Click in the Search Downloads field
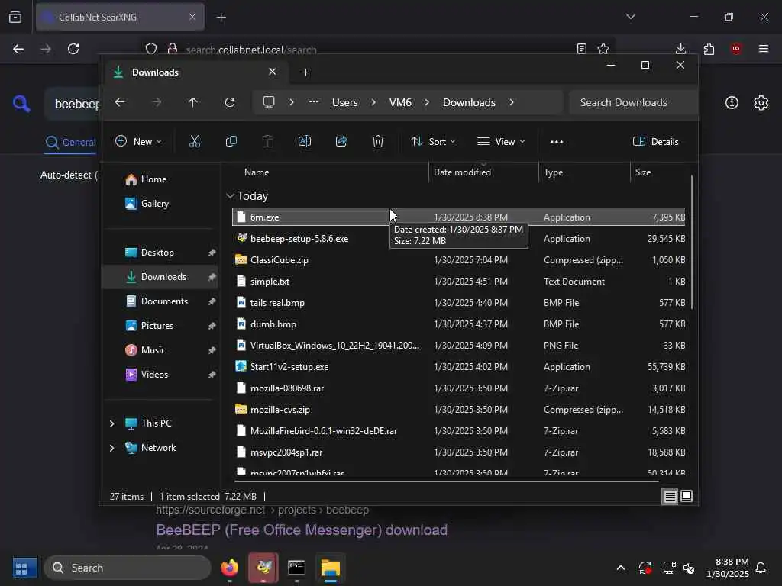The height and width of the screenshot is (586, 782). tap(632, 102)
